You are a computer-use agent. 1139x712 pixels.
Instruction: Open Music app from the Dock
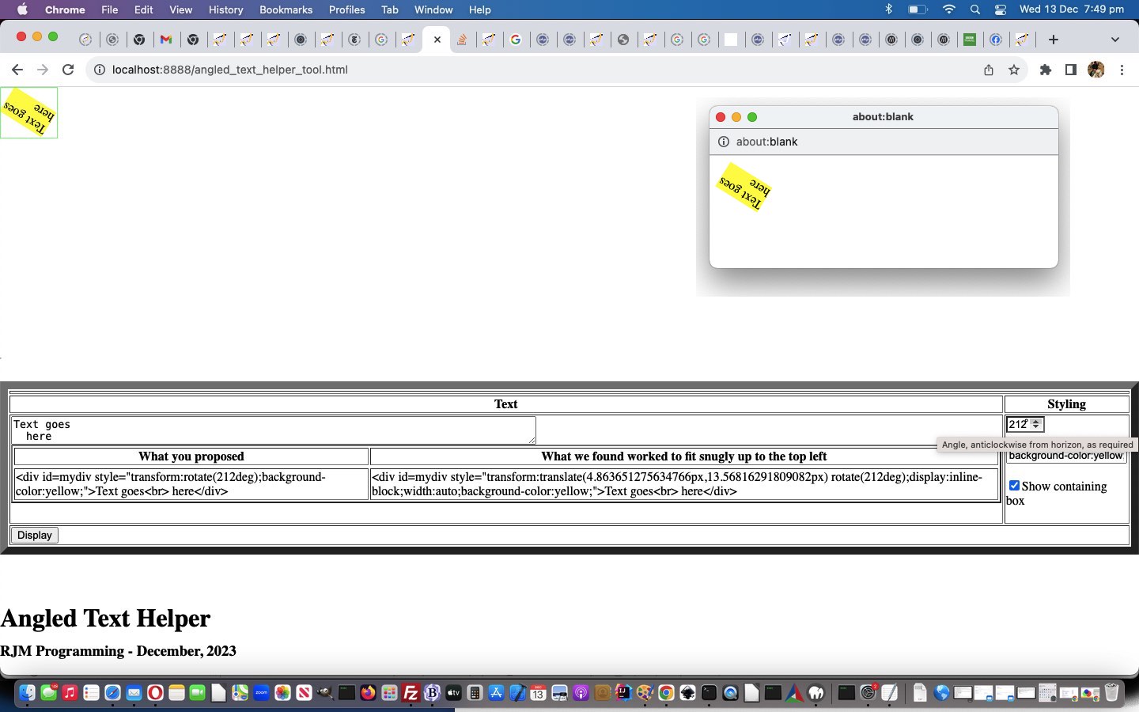coord(70,693)
